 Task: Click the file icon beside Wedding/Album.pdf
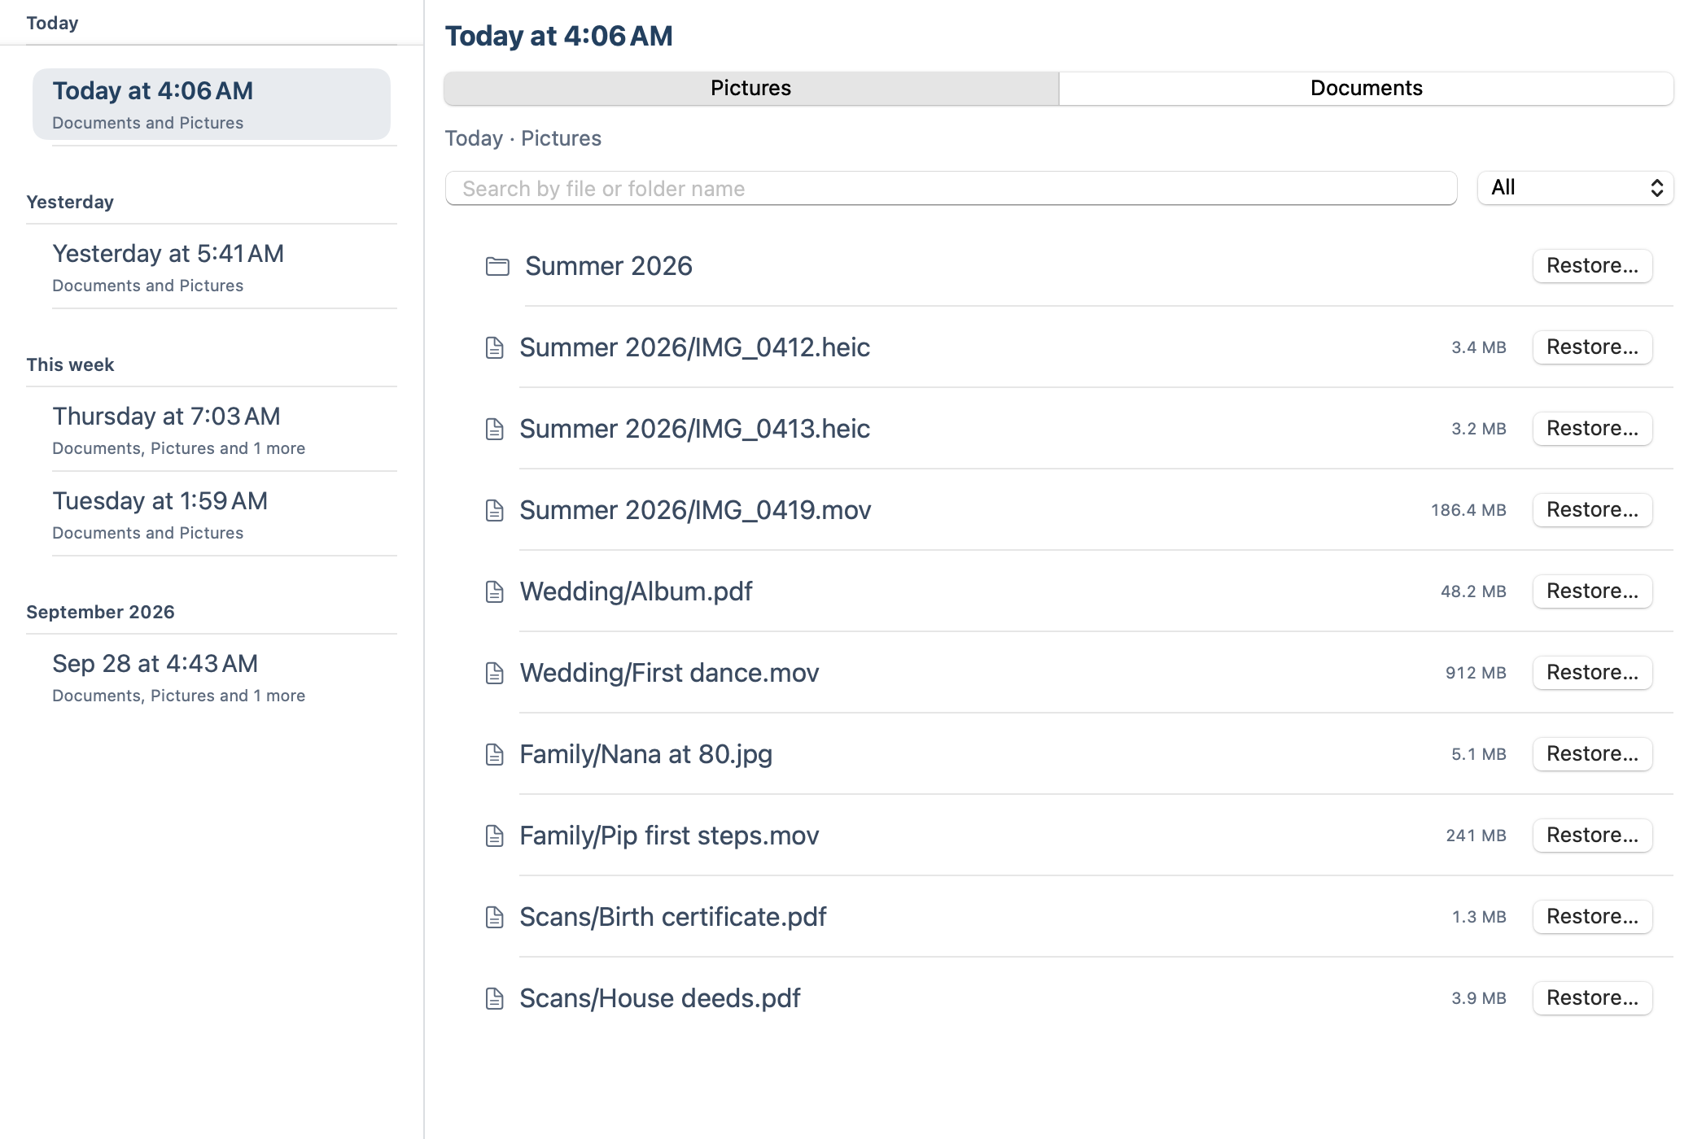click(x=494, y=591)
